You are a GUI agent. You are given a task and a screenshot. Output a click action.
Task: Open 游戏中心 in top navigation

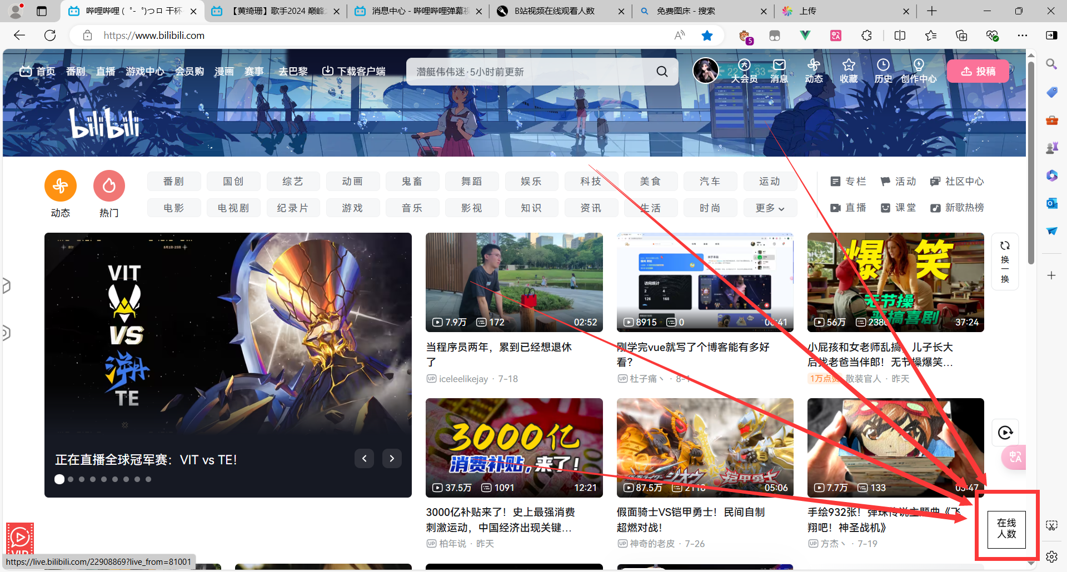point(144,71)
